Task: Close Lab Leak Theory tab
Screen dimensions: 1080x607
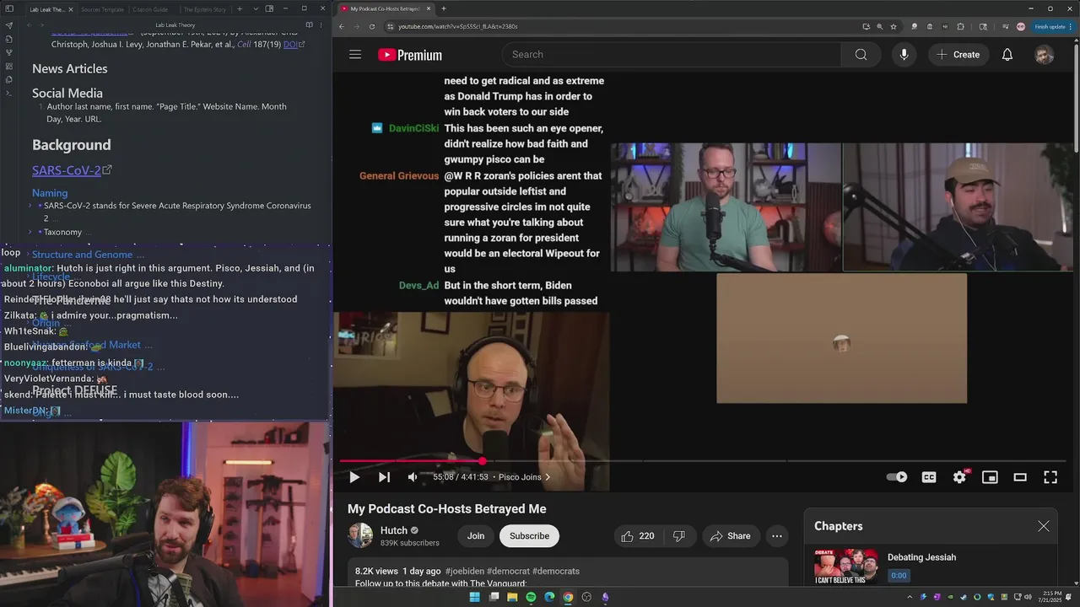Action: tap(71, 9)
